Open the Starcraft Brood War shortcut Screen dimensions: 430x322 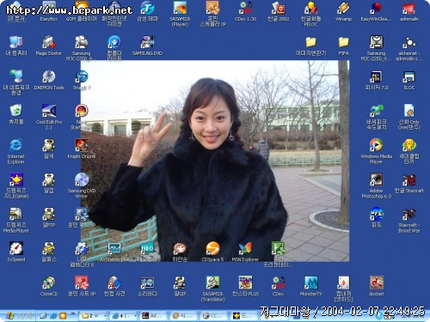[x=409, y=220]
